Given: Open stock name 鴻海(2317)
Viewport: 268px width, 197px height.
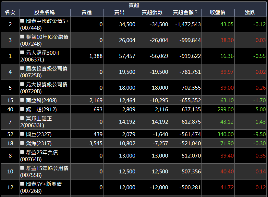Looking at the screenshot, I should point(39,143).
